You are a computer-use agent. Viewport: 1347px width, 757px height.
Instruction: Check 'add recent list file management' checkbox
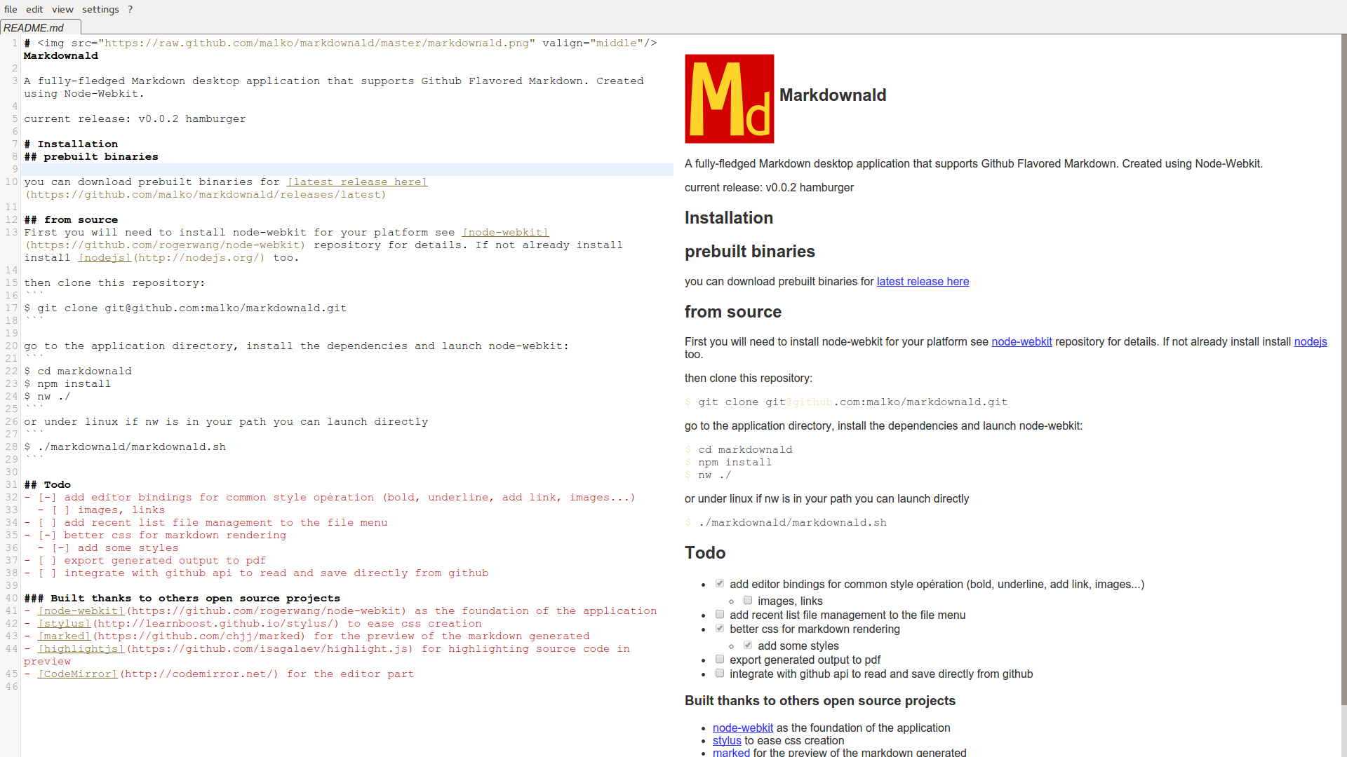tap(719, 615)
